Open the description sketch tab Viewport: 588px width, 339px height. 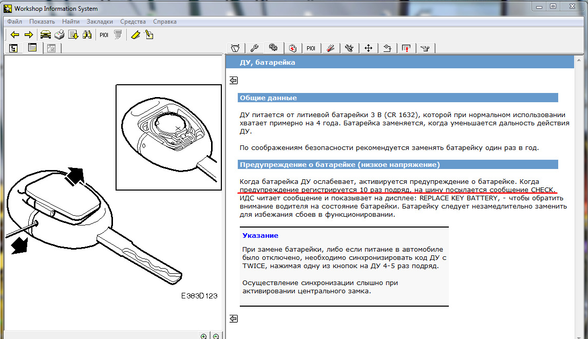[x=236, y=48]
